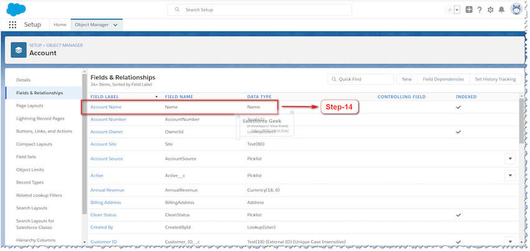Click inside the Quick Find field
This screenshot has width=530, height=251.
point(360,79)
